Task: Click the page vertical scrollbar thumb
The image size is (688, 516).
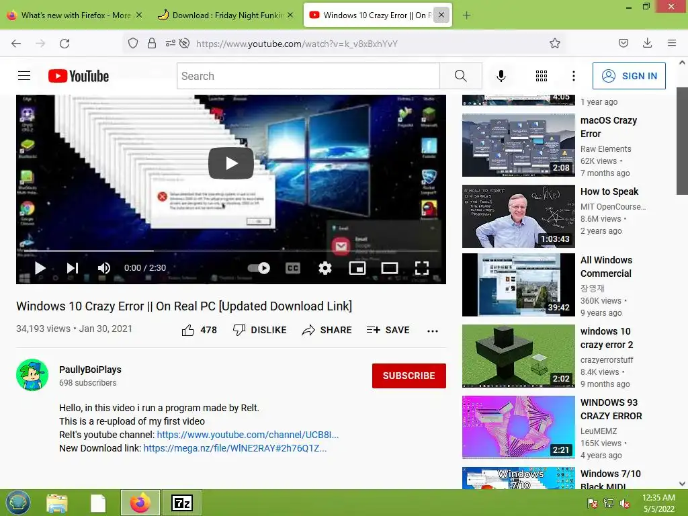Action: tap(682, 140)
